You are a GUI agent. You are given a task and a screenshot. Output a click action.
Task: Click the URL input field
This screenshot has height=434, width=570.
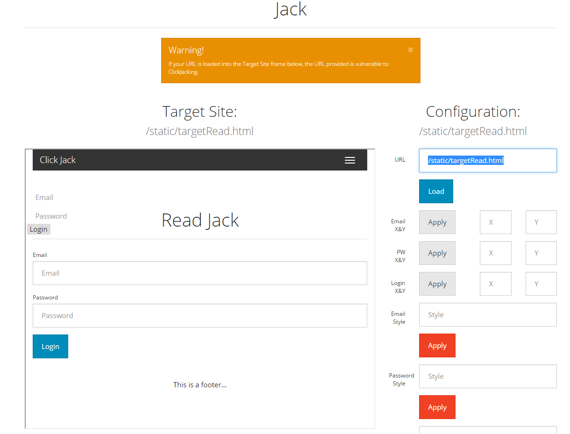(487, 161)
